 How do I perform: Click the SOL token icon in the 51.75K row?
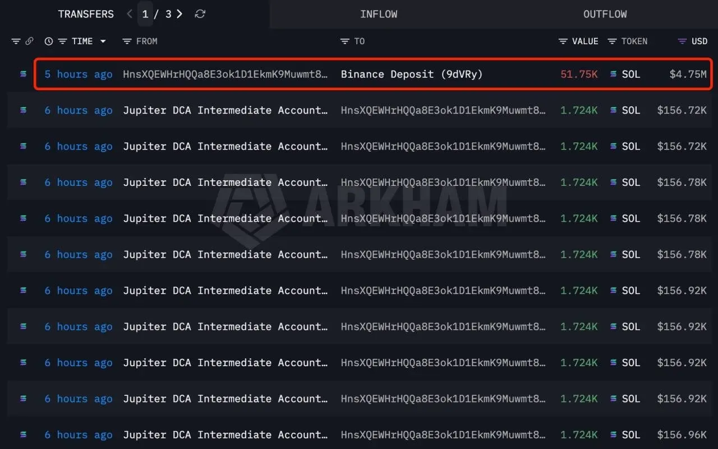tap(613, 74)
